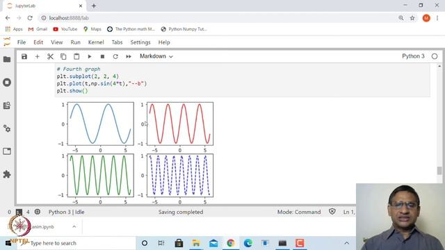Open Maps bookmark
The height and width of the screenshot is (250, 445).
[92, 29]
